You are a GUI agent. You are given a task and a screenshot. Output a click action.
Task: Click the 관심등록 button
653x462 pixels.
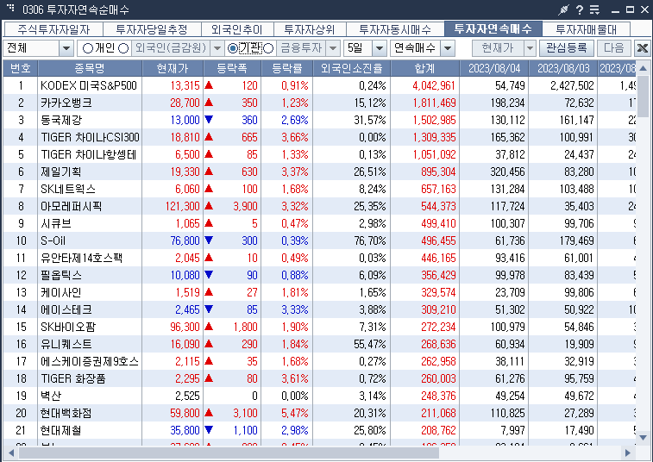pyautogui.click(x=567, y=48)
